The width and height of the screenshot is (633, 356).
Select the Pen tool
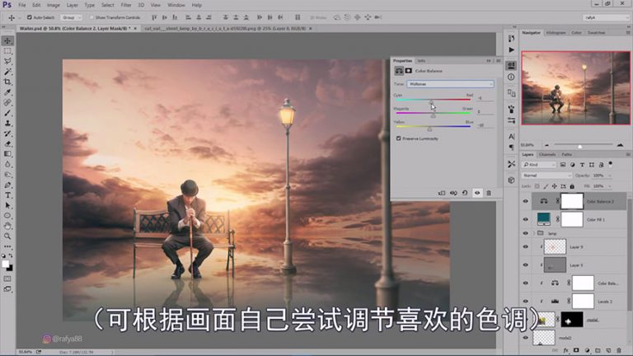click(7, 185)
